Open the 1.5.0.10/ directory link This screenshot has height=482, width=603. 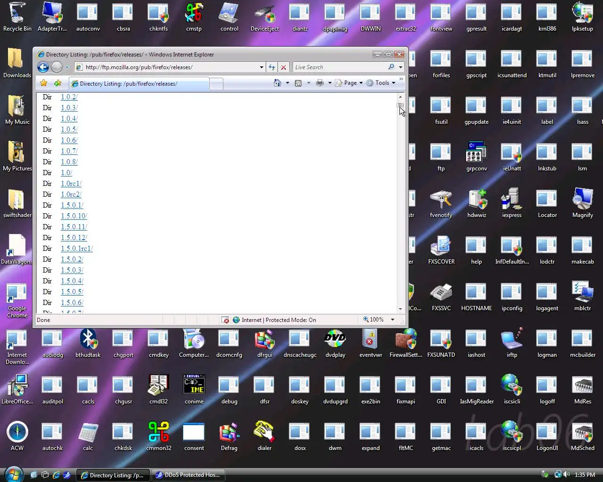74,216
